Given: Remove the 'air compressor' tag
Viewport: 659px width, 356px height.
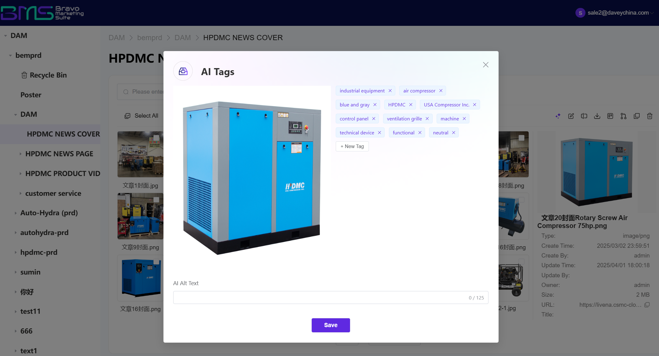Looking at the screenshot, I should pyautogui.click(x=441, y=91).
